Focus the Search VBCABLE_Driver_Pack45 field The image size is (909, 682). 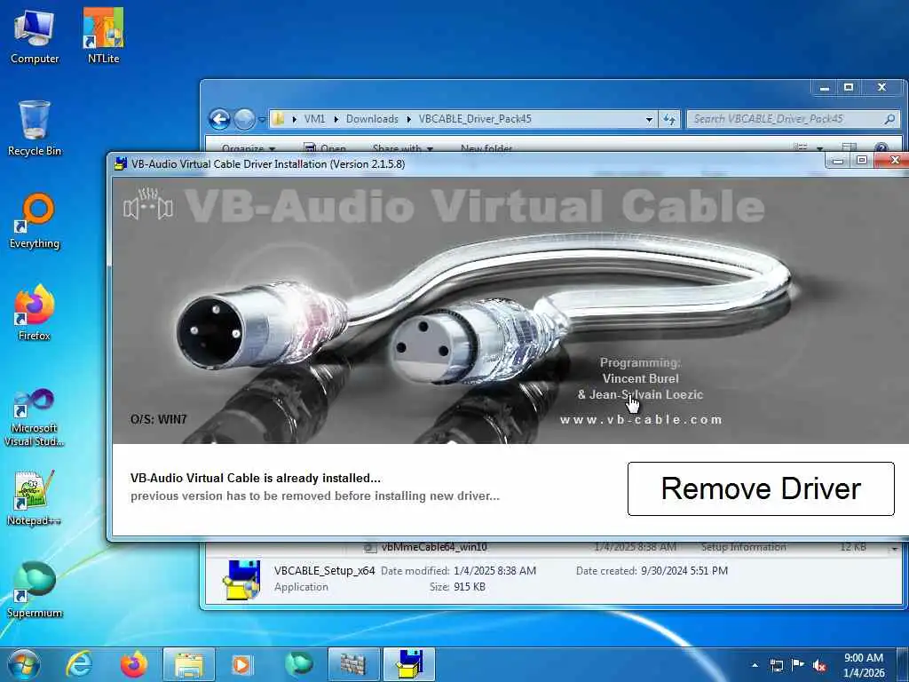793,119
